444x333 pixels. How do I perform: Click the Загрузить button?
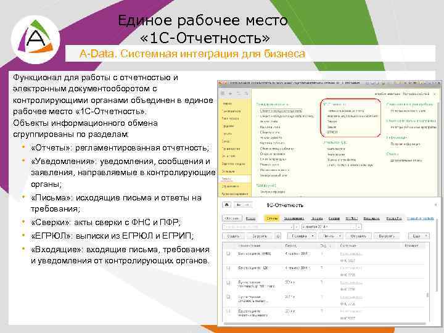(260, 236)
